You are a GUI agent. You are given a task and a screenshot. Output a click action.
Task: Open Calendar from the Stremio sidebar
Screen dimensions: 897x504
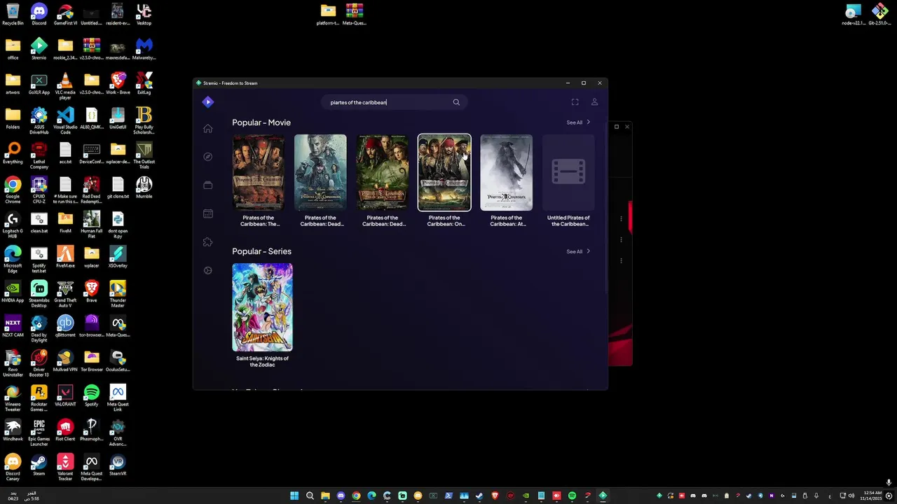click(207, 213)
